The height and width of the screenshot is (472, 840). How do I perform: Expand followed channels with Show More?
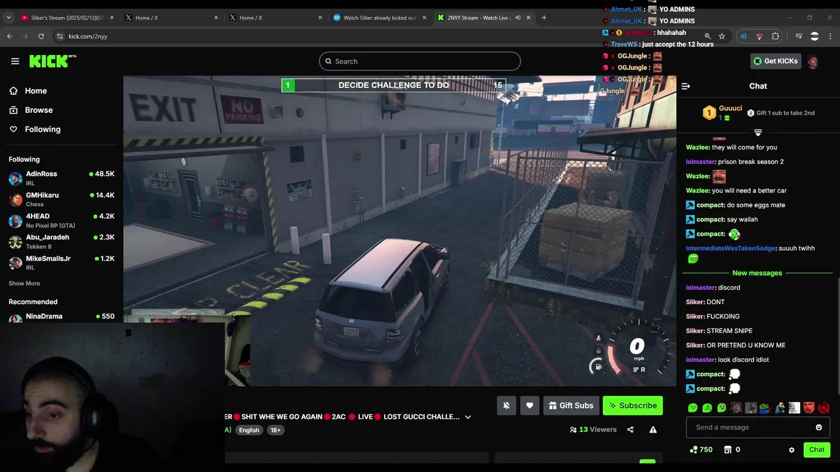click(x=24, y=283)
